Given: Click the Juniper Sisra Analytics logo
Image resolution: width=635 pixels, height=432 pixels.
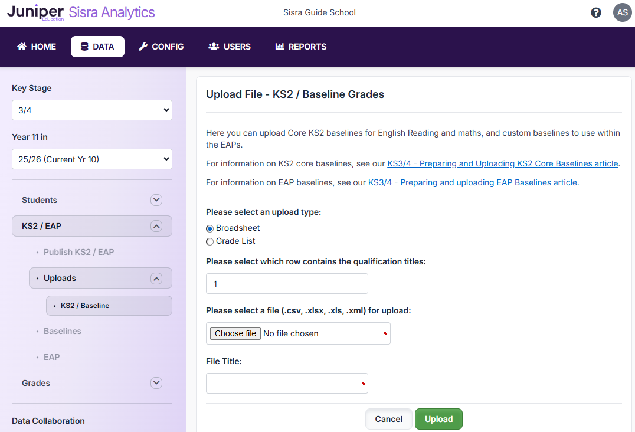Looking at the screenshot, I should click(81, 12).
